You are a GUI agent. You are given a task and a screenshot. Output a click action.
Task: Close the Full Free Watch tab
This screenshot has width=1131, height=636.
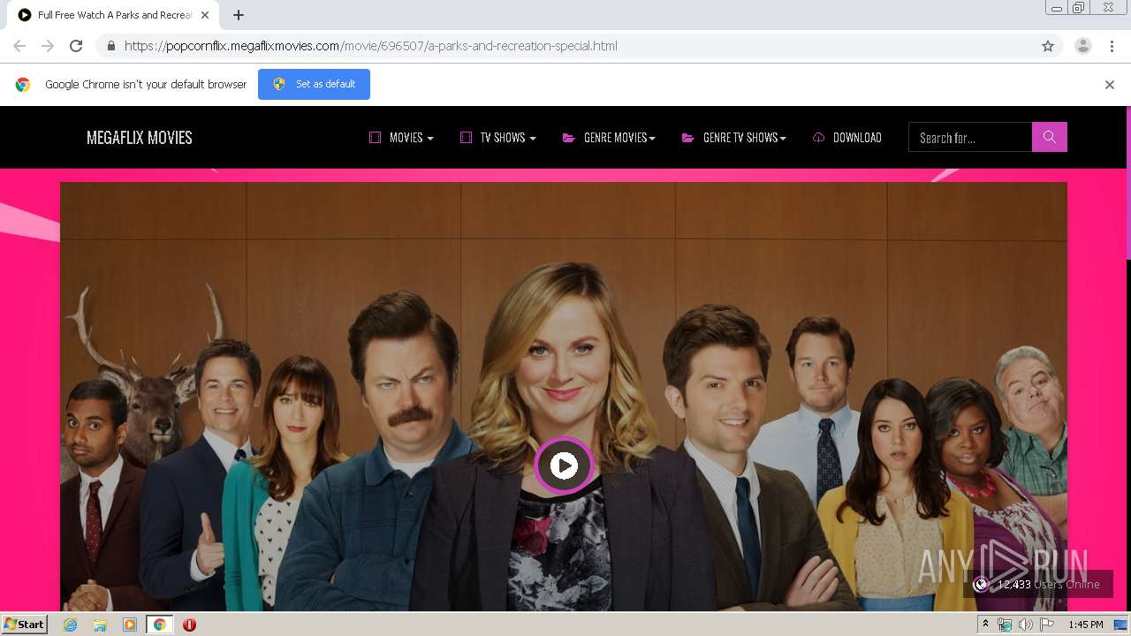click(x=206, y=15)
